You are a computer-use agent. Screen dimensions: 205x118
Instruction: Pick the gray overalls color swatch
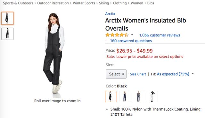(x=138, y=96)
